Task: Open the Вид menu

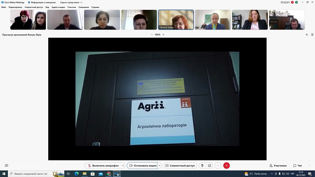Action: 47,7
